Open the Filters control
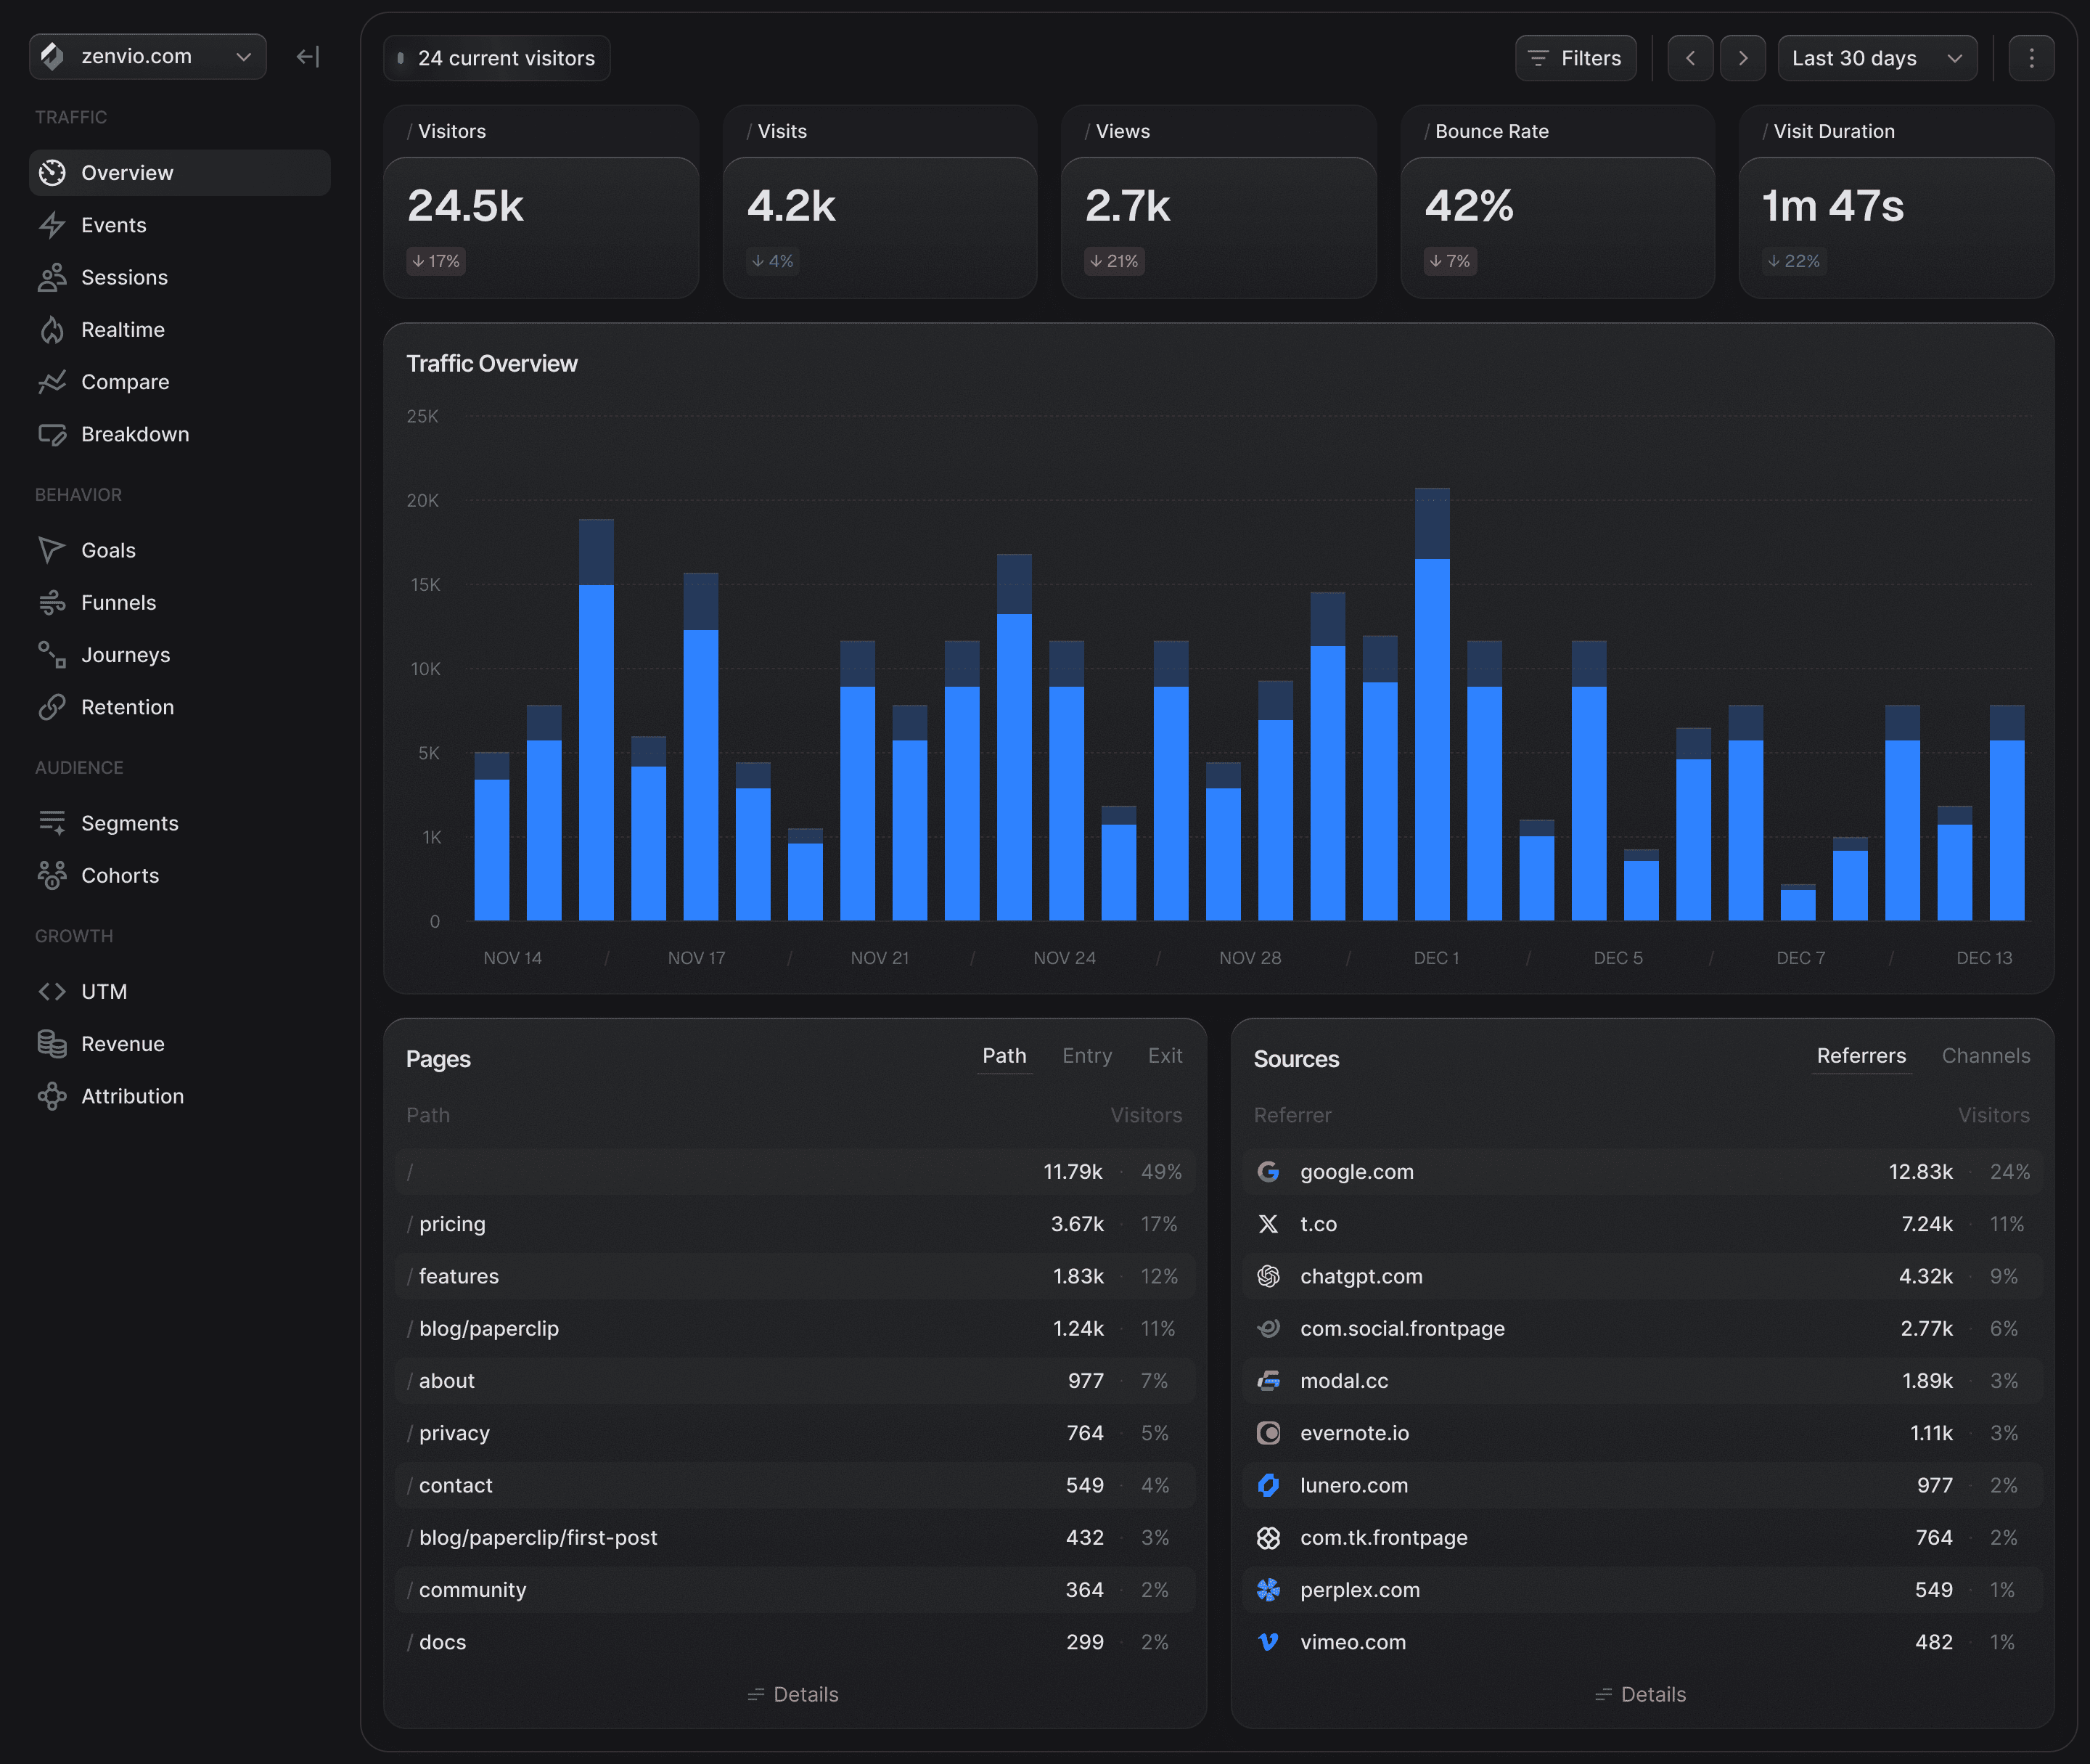This screenshot has height=1764, width=2090. (1575, 57)
